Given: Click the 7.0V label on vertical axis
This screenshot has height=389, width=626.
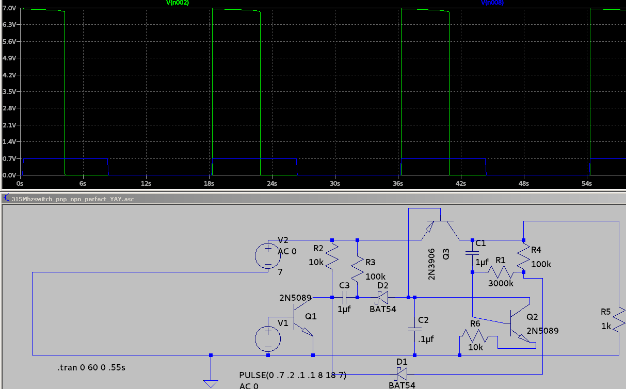Looking at the screenshot, I should click(x=10, y=9).
